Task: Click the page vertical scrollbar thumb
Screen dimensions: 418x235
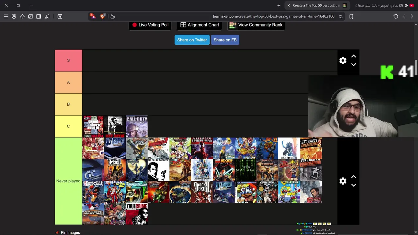Action: click(416, 67)
